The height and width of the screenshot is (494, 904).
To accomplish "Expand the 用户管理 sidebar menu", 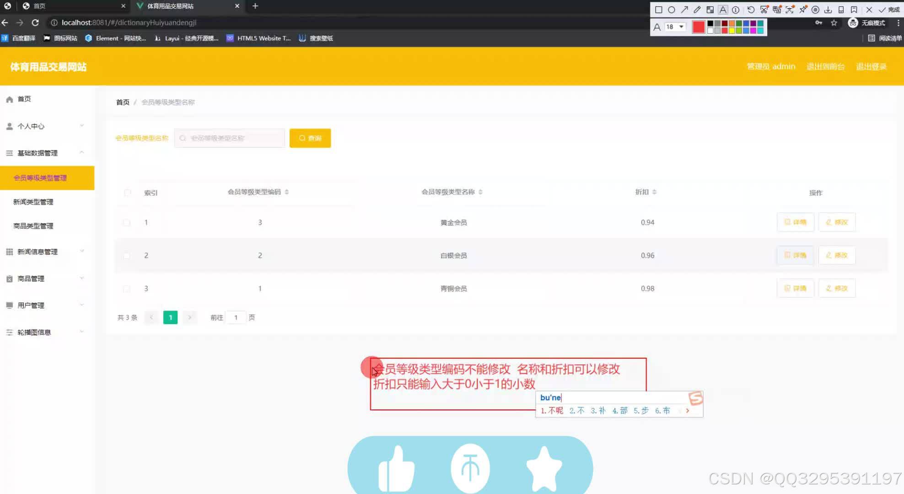I will [x=47, y=305].
